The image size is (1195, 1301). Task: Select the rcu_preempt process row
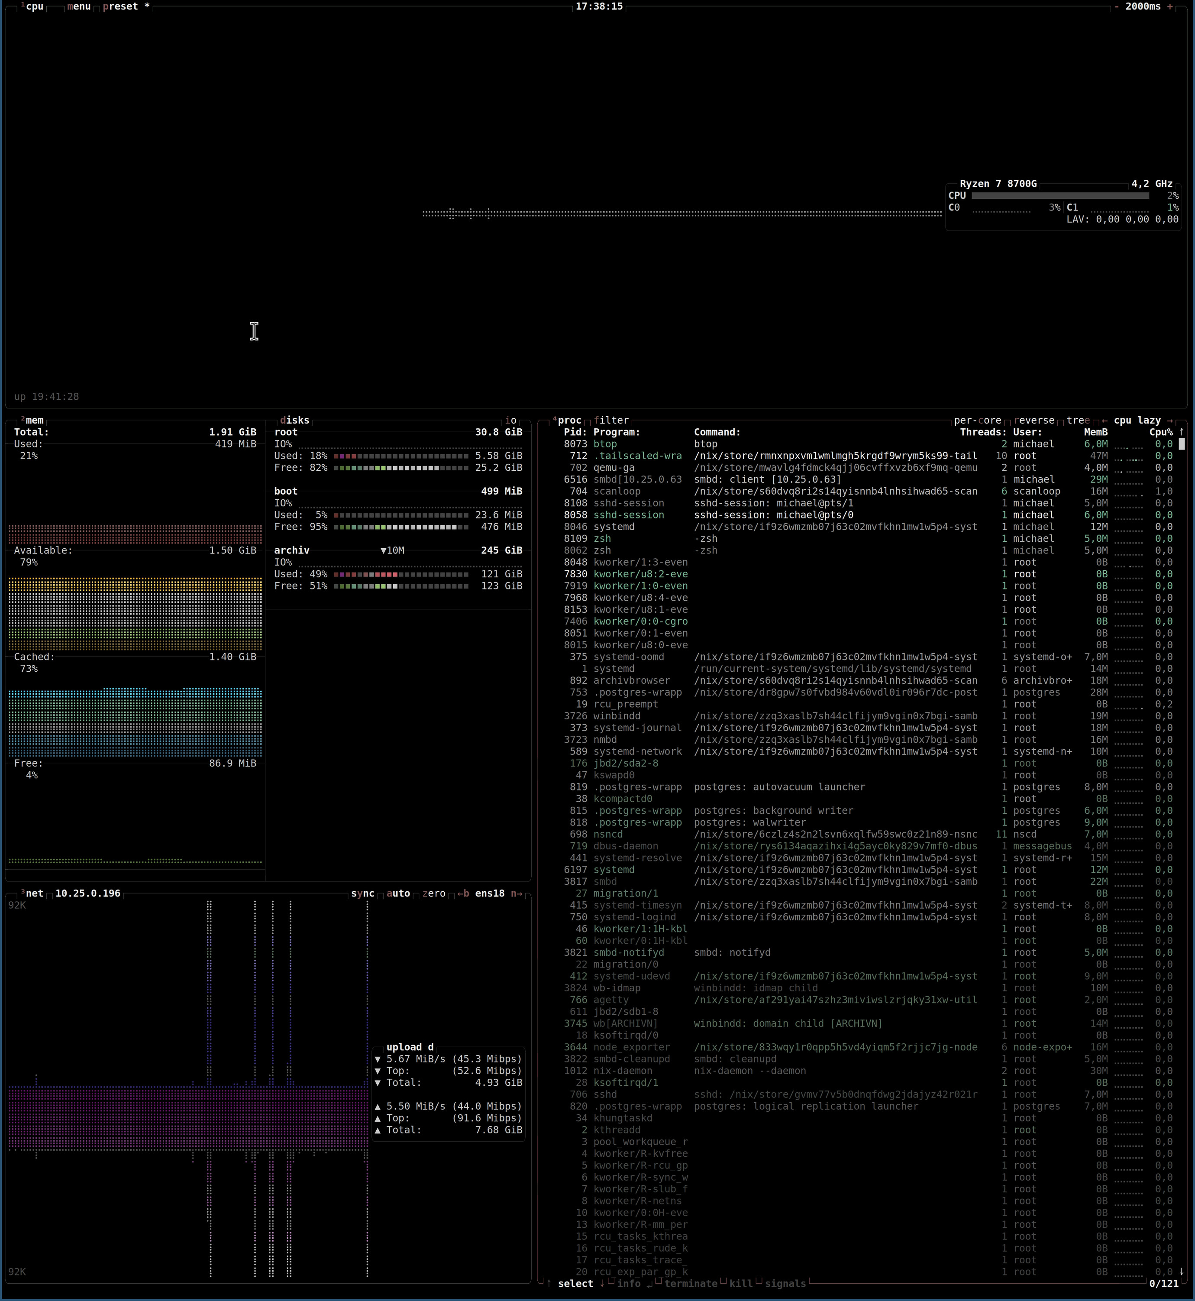[x=868, y=704]
